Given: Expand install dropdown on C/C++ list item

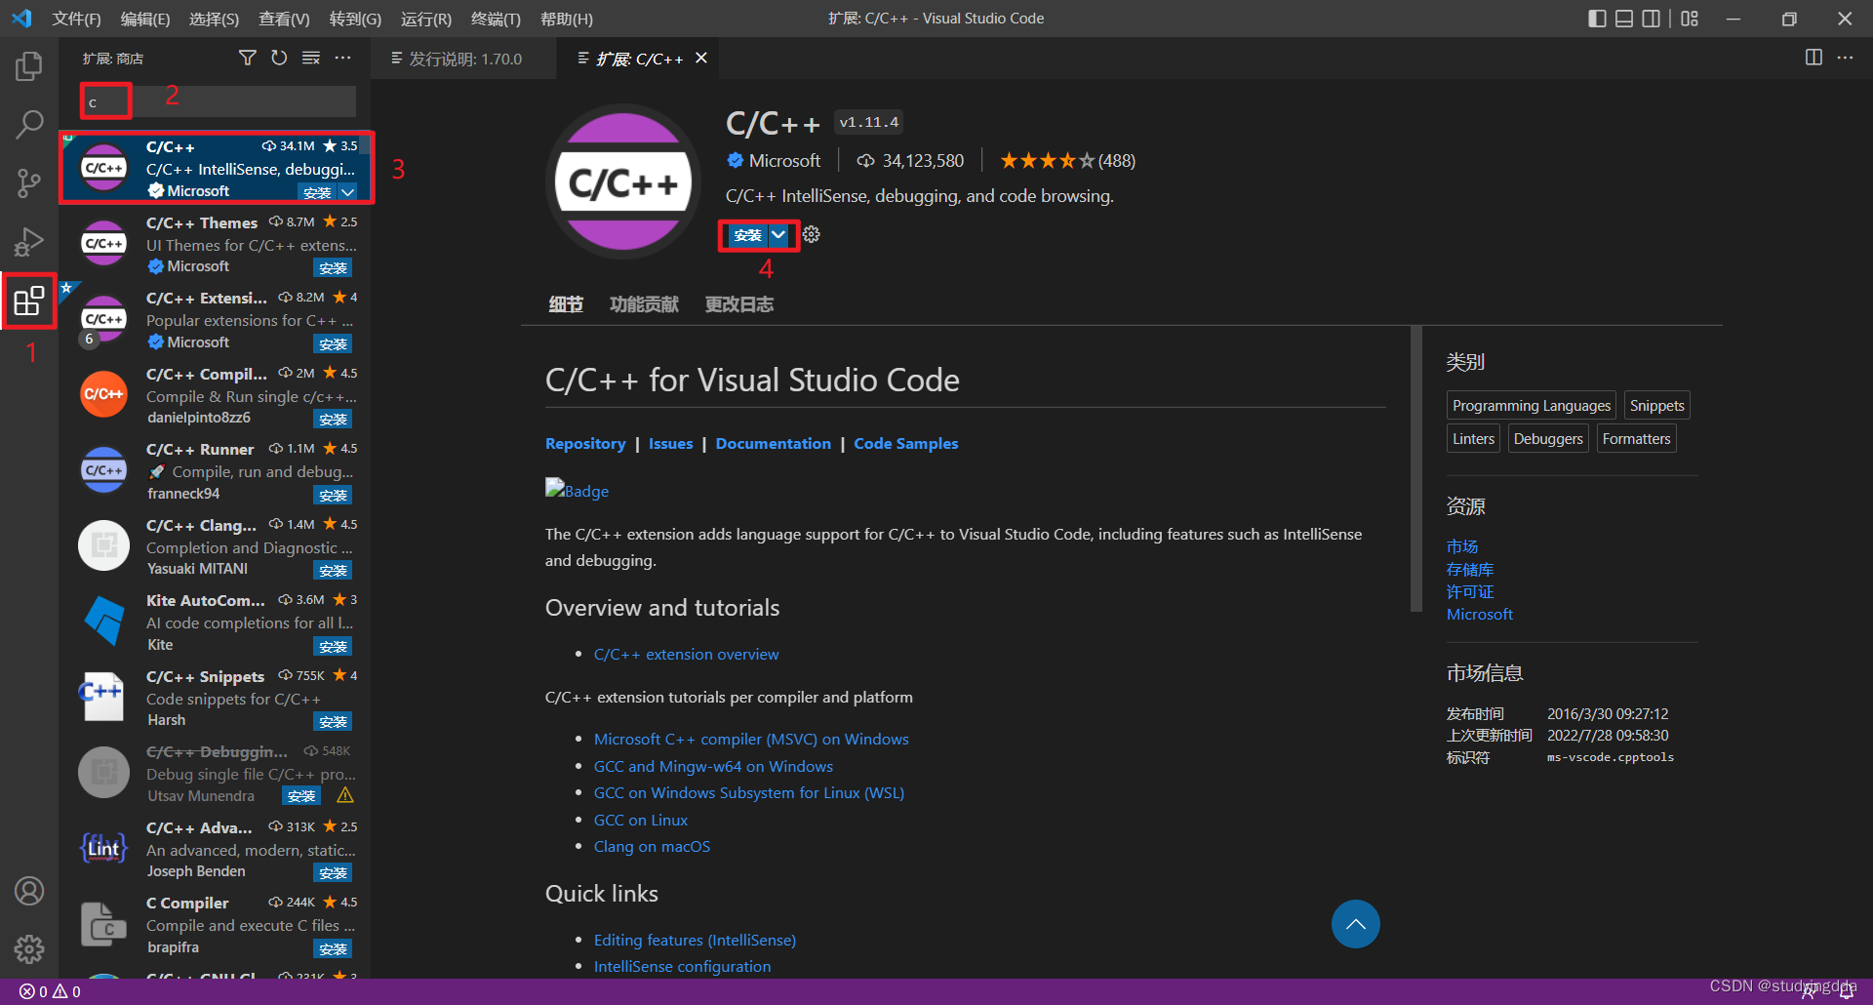Looking at the screenshot, I should 348,192.
